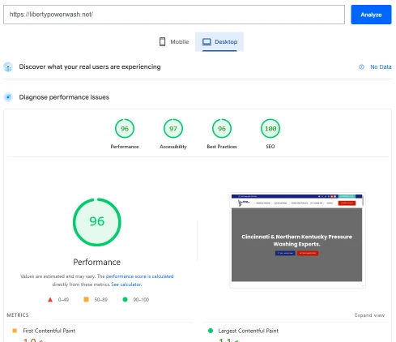Click the orange First Contentful Paint indicator
The height and width of the screenshot is (342, 396).
click(15, 331)
